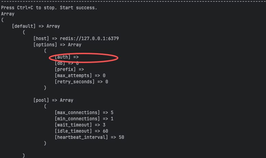Image resolution: width=266 pixels, height=158 pixels.
Task: Click the circled [auth] entry
Action: pyautogui.click(x=62, y=57)
